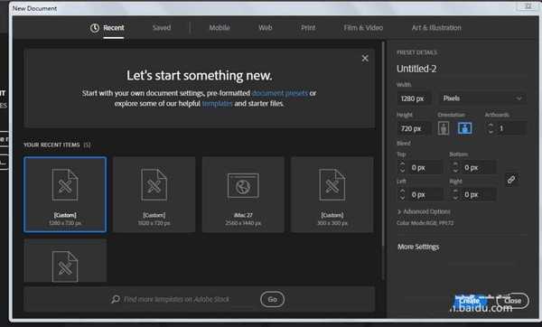The image size is (542, 327).
Task: Expand Advanced Options section
Action: coord(424,211)
